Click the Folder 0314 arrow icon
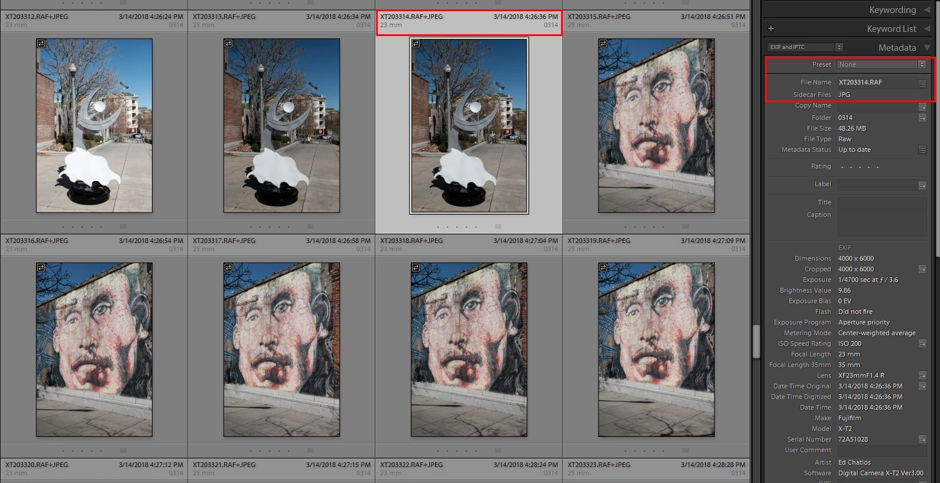Screen dimensions: 940x483 coord(922,118)
